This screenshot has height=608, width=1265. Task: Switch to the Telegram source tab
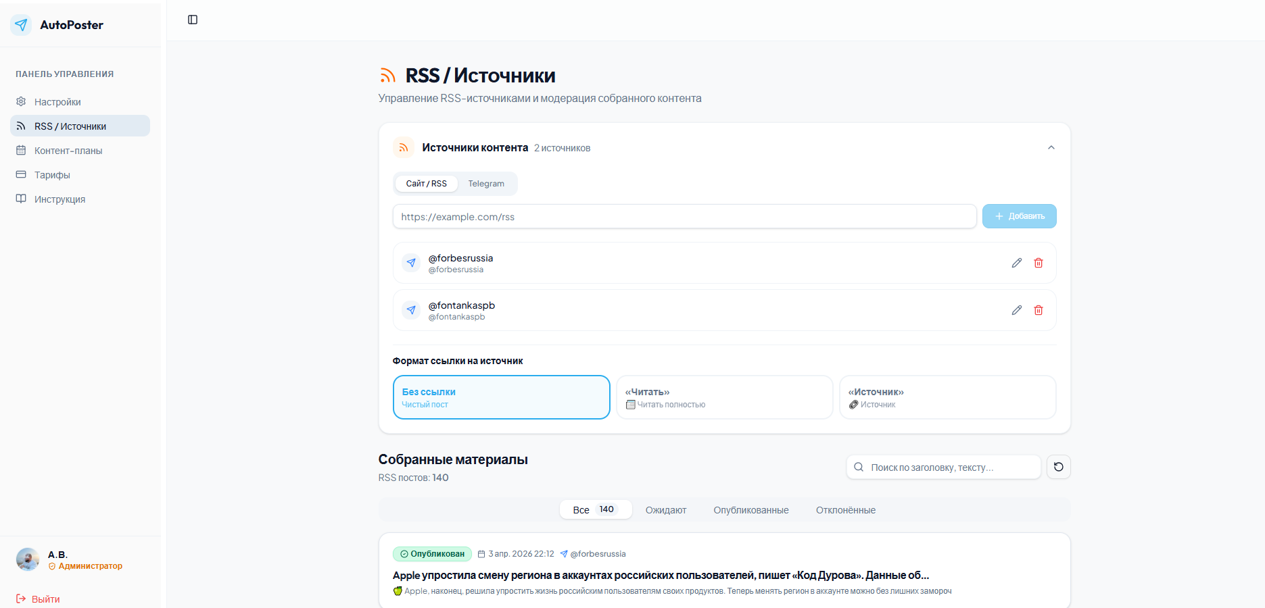(x=486, y=184)
